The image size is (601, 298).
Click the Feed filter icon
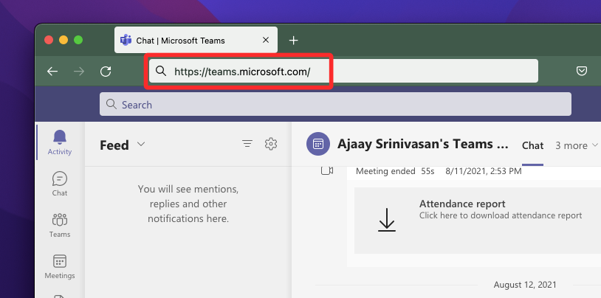(247, 144)
